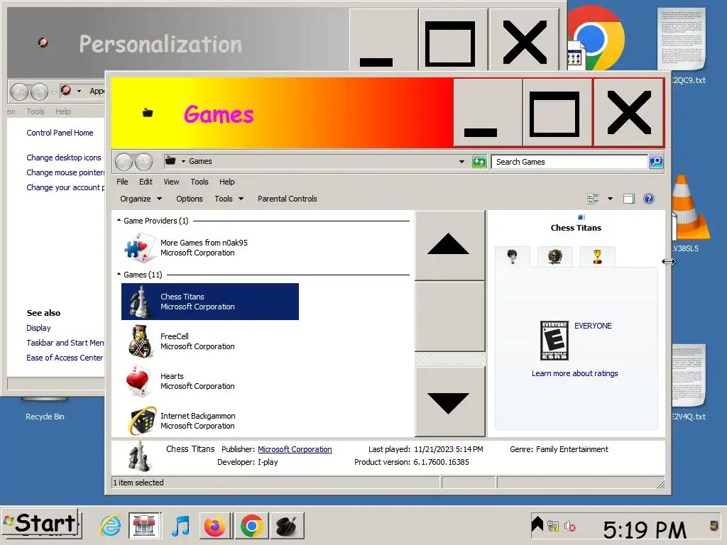Open Control Panel Home in Personalization
The height and width of the screenshot is (545, 727).
pyautogui.click(x=60, y=133)
